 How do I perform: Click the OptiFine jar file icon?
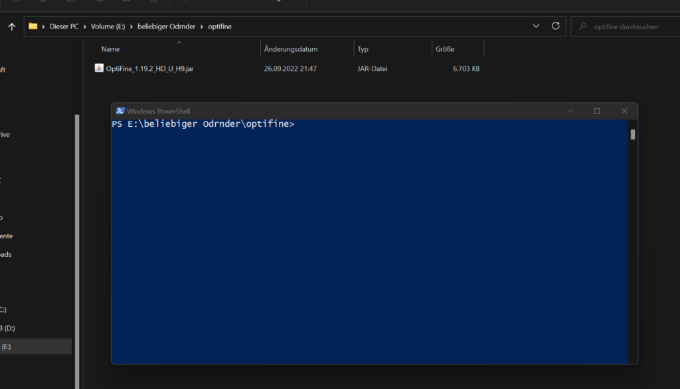(x=99, y=68)
